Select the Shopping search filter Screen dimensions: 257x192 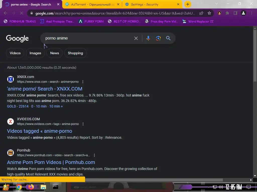(x=75, y=53)
